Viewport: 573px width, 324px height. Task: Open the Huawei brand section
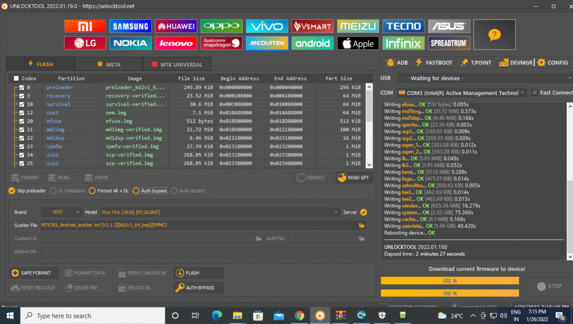pyautogui.click(x=176, y=26)
